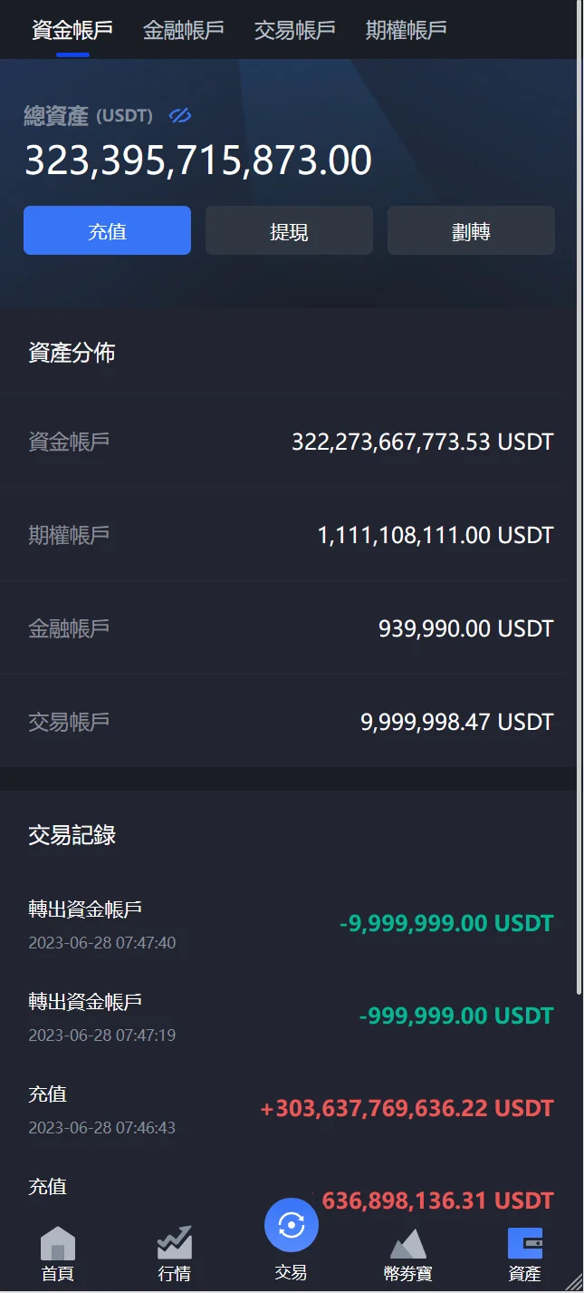Tap the central 交易 swap icon
The image size is (584, 1293).
point(292,1226)
